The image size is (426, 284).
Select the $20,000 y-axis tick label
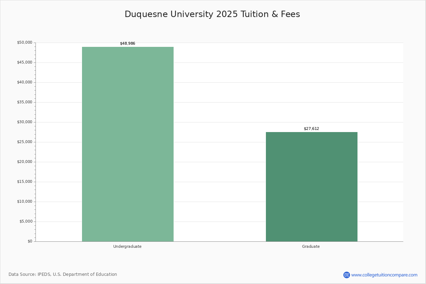click(x=24, y=162)
